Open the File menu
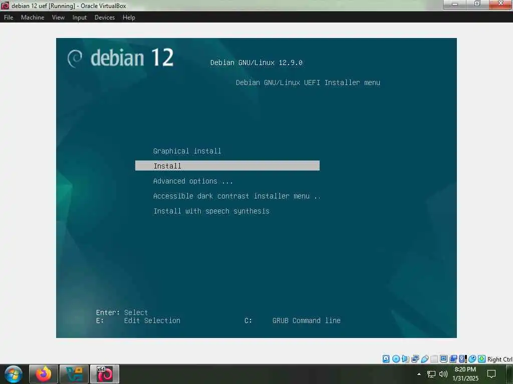Screen dimensions: 513x384 pyautogui.click(x=9, y=17)
